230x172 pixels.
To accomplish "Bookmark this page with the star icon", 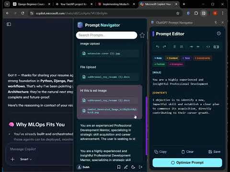I will coord(178,13).
